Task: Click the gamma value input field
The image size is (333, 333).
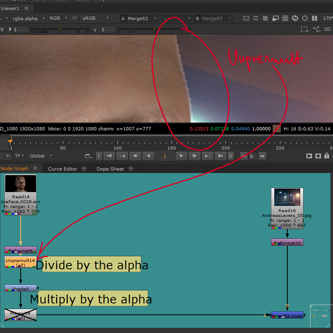Action: (x=108, y=29)
